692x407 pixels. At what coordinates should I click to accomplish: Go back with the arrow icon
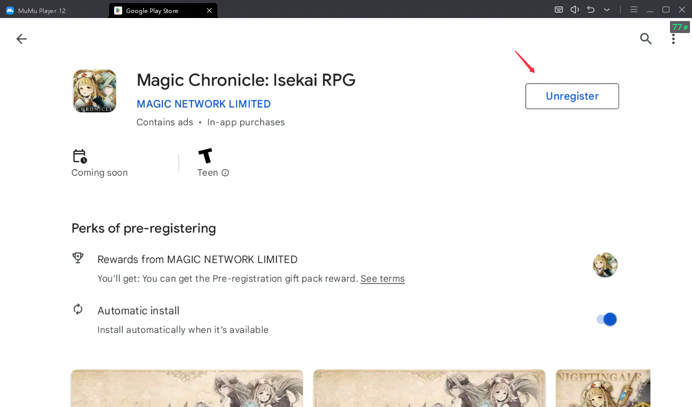(x=21, y=39)
